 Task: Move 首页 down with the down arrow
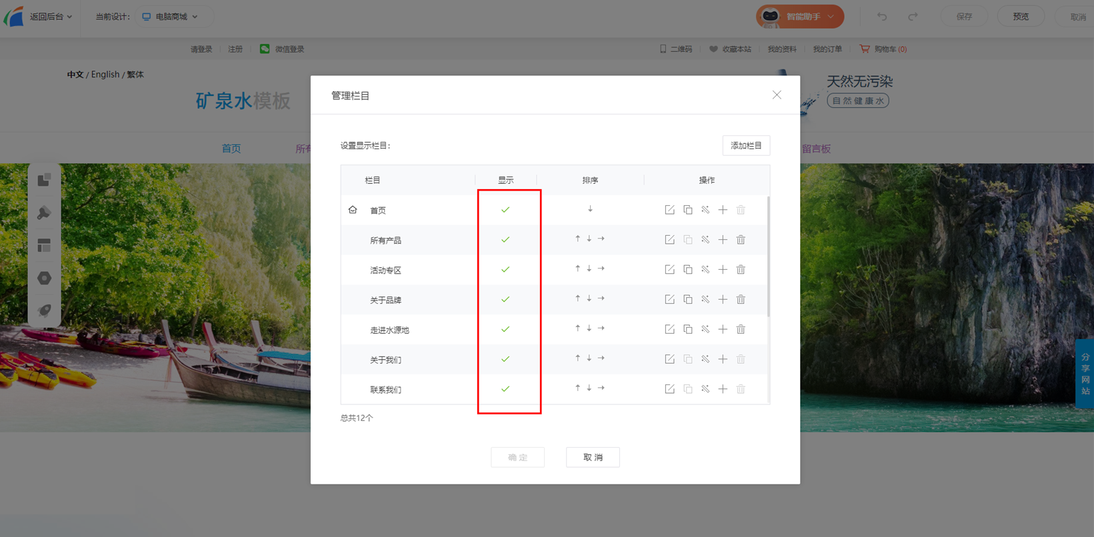[590, 209]
